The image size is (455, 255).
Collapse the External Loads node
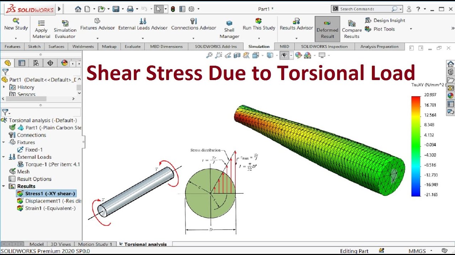tap(4, 157)
